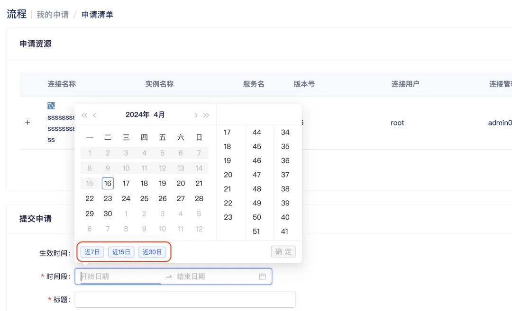Advance to next month in calendar
The width and height of the screenshot is (512, 311).
point(196,115)
